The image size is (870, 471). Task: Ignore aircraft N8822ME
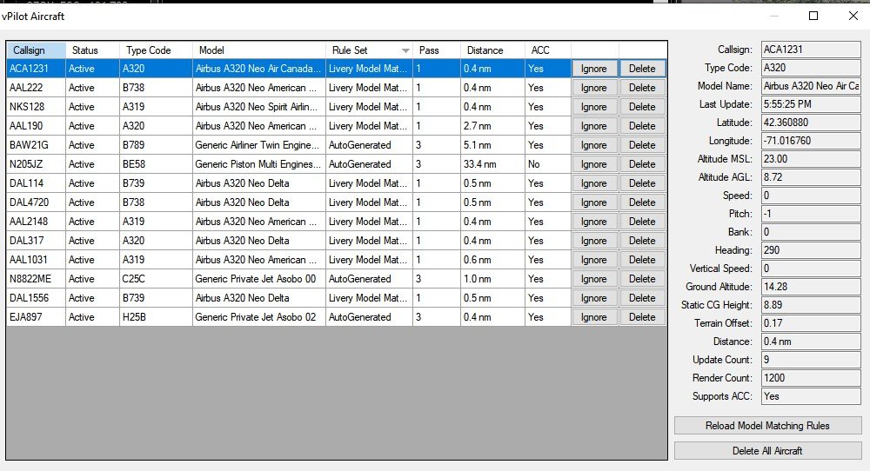pyautogui.click(x=594, y=279)
